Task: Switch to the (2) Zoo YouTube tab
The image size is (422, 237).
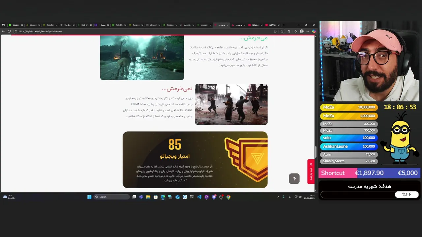Action: pyautogui.click(x=256, y=25)
